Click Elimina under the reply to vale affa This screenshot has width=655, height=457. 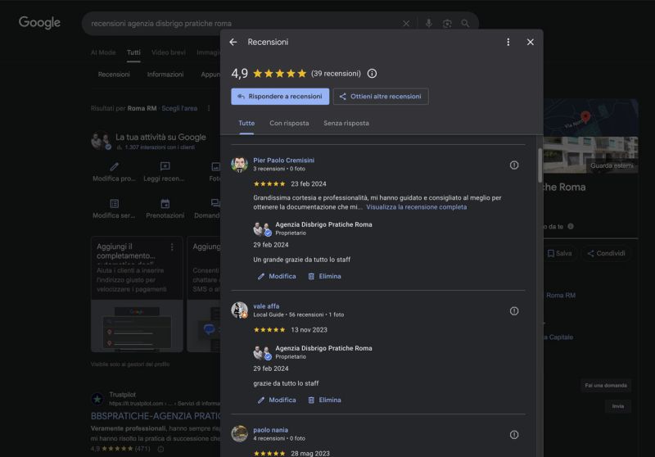pyautogui.click(x=324, y=400)
